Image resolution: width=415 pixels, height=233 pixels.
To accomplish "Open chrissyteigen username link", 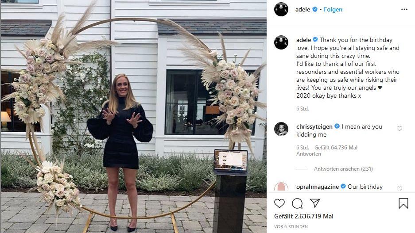I will click(314, 126).
